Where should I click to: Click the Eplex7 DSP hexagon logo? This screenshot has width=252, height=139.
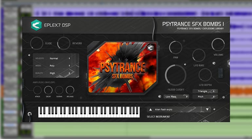(x=36, y=25)
